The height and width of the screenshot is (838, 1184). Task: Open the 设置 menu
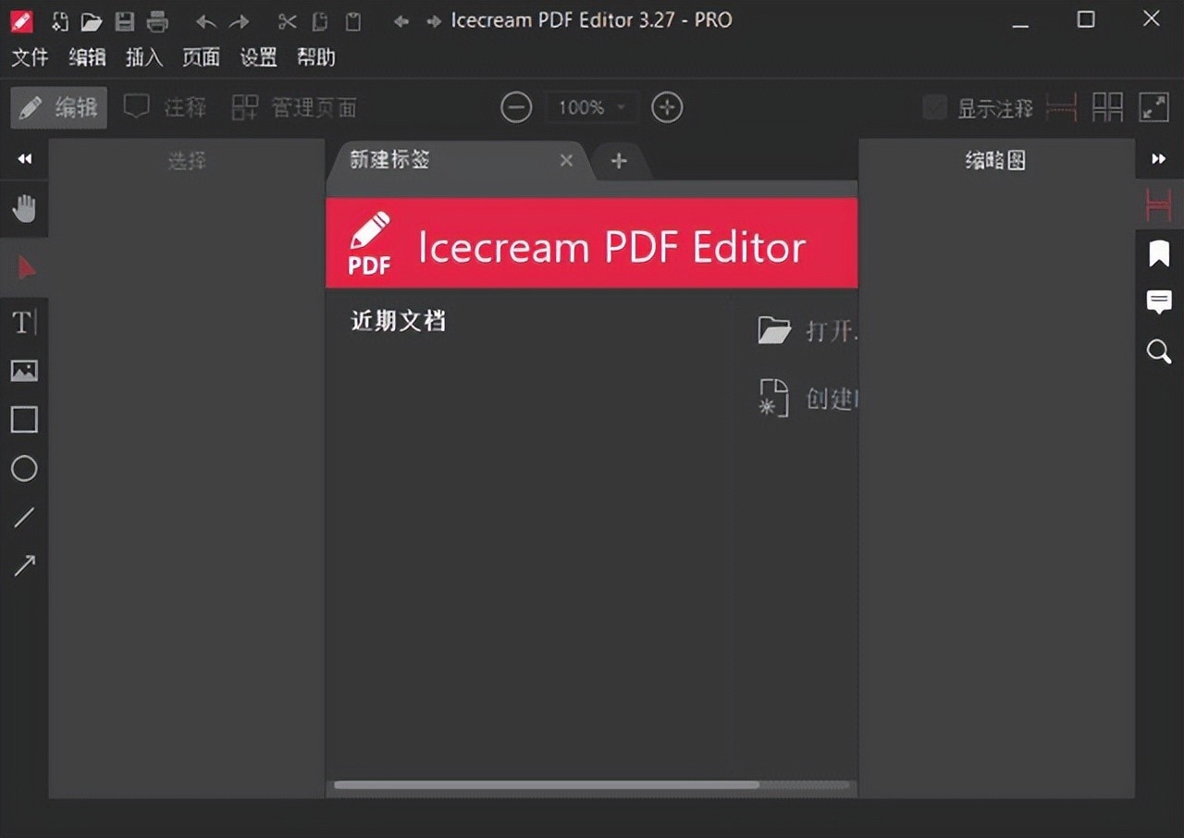pos(258,57)
